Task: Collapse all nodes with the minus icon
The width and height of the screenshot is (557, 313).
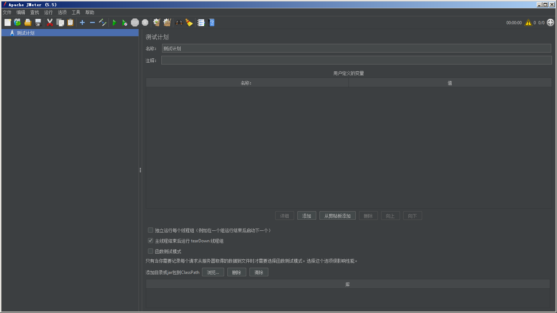Action: pos(92,22)
